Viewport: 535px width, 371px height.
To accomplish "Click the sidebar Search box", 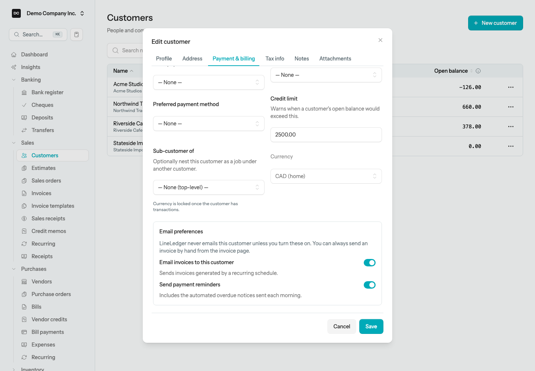I will [x=38, y=35].
